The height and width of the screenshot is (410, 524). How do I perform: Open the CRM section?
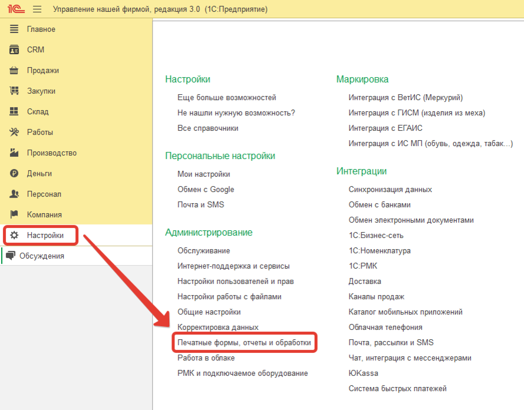(x=35, y=49)
